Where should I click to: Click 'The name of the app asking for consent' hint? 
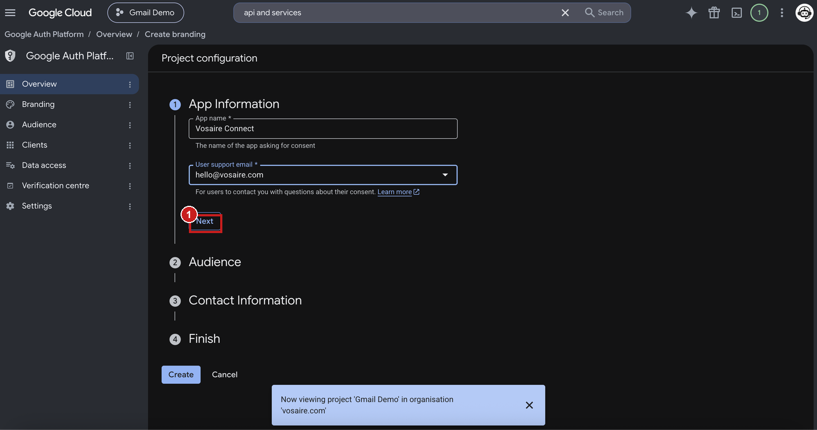click(x=255, y=146)
